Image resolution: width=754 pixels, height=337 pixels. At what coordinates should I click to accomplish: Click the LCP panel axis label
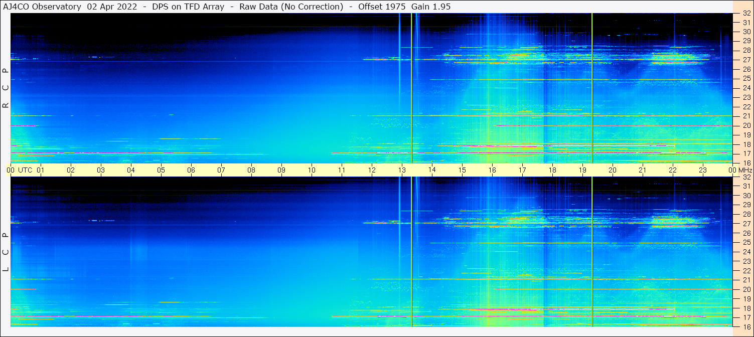pos(6,252)
